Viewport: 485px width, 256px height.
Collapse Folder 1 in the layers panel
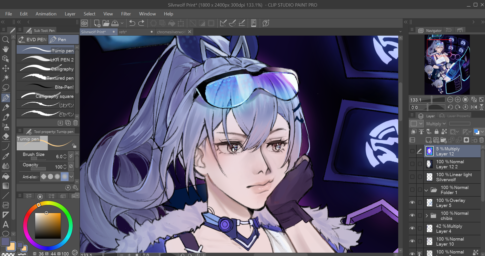coord(426,190)
